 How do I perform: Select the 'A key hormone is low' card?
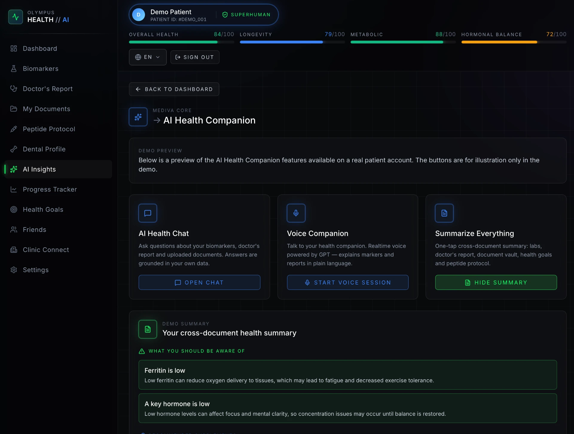pos(348,408)
